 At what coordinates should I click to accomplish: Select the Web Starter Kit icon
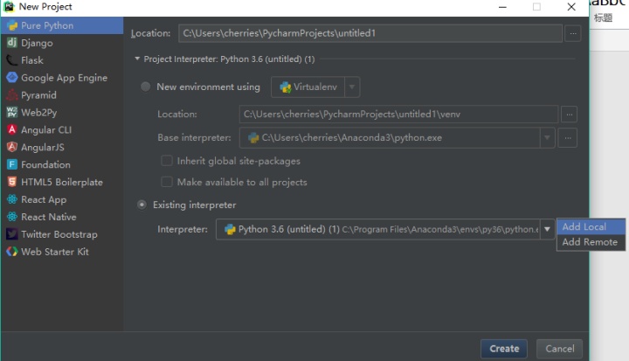(x=12, y=252)
